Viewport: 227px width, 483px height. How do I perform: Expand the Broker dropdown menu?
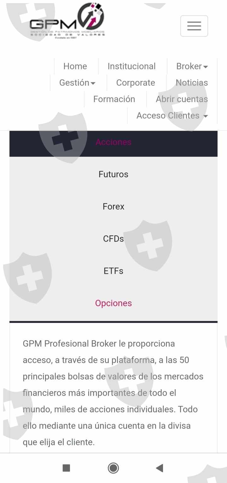tap(192, 66)
